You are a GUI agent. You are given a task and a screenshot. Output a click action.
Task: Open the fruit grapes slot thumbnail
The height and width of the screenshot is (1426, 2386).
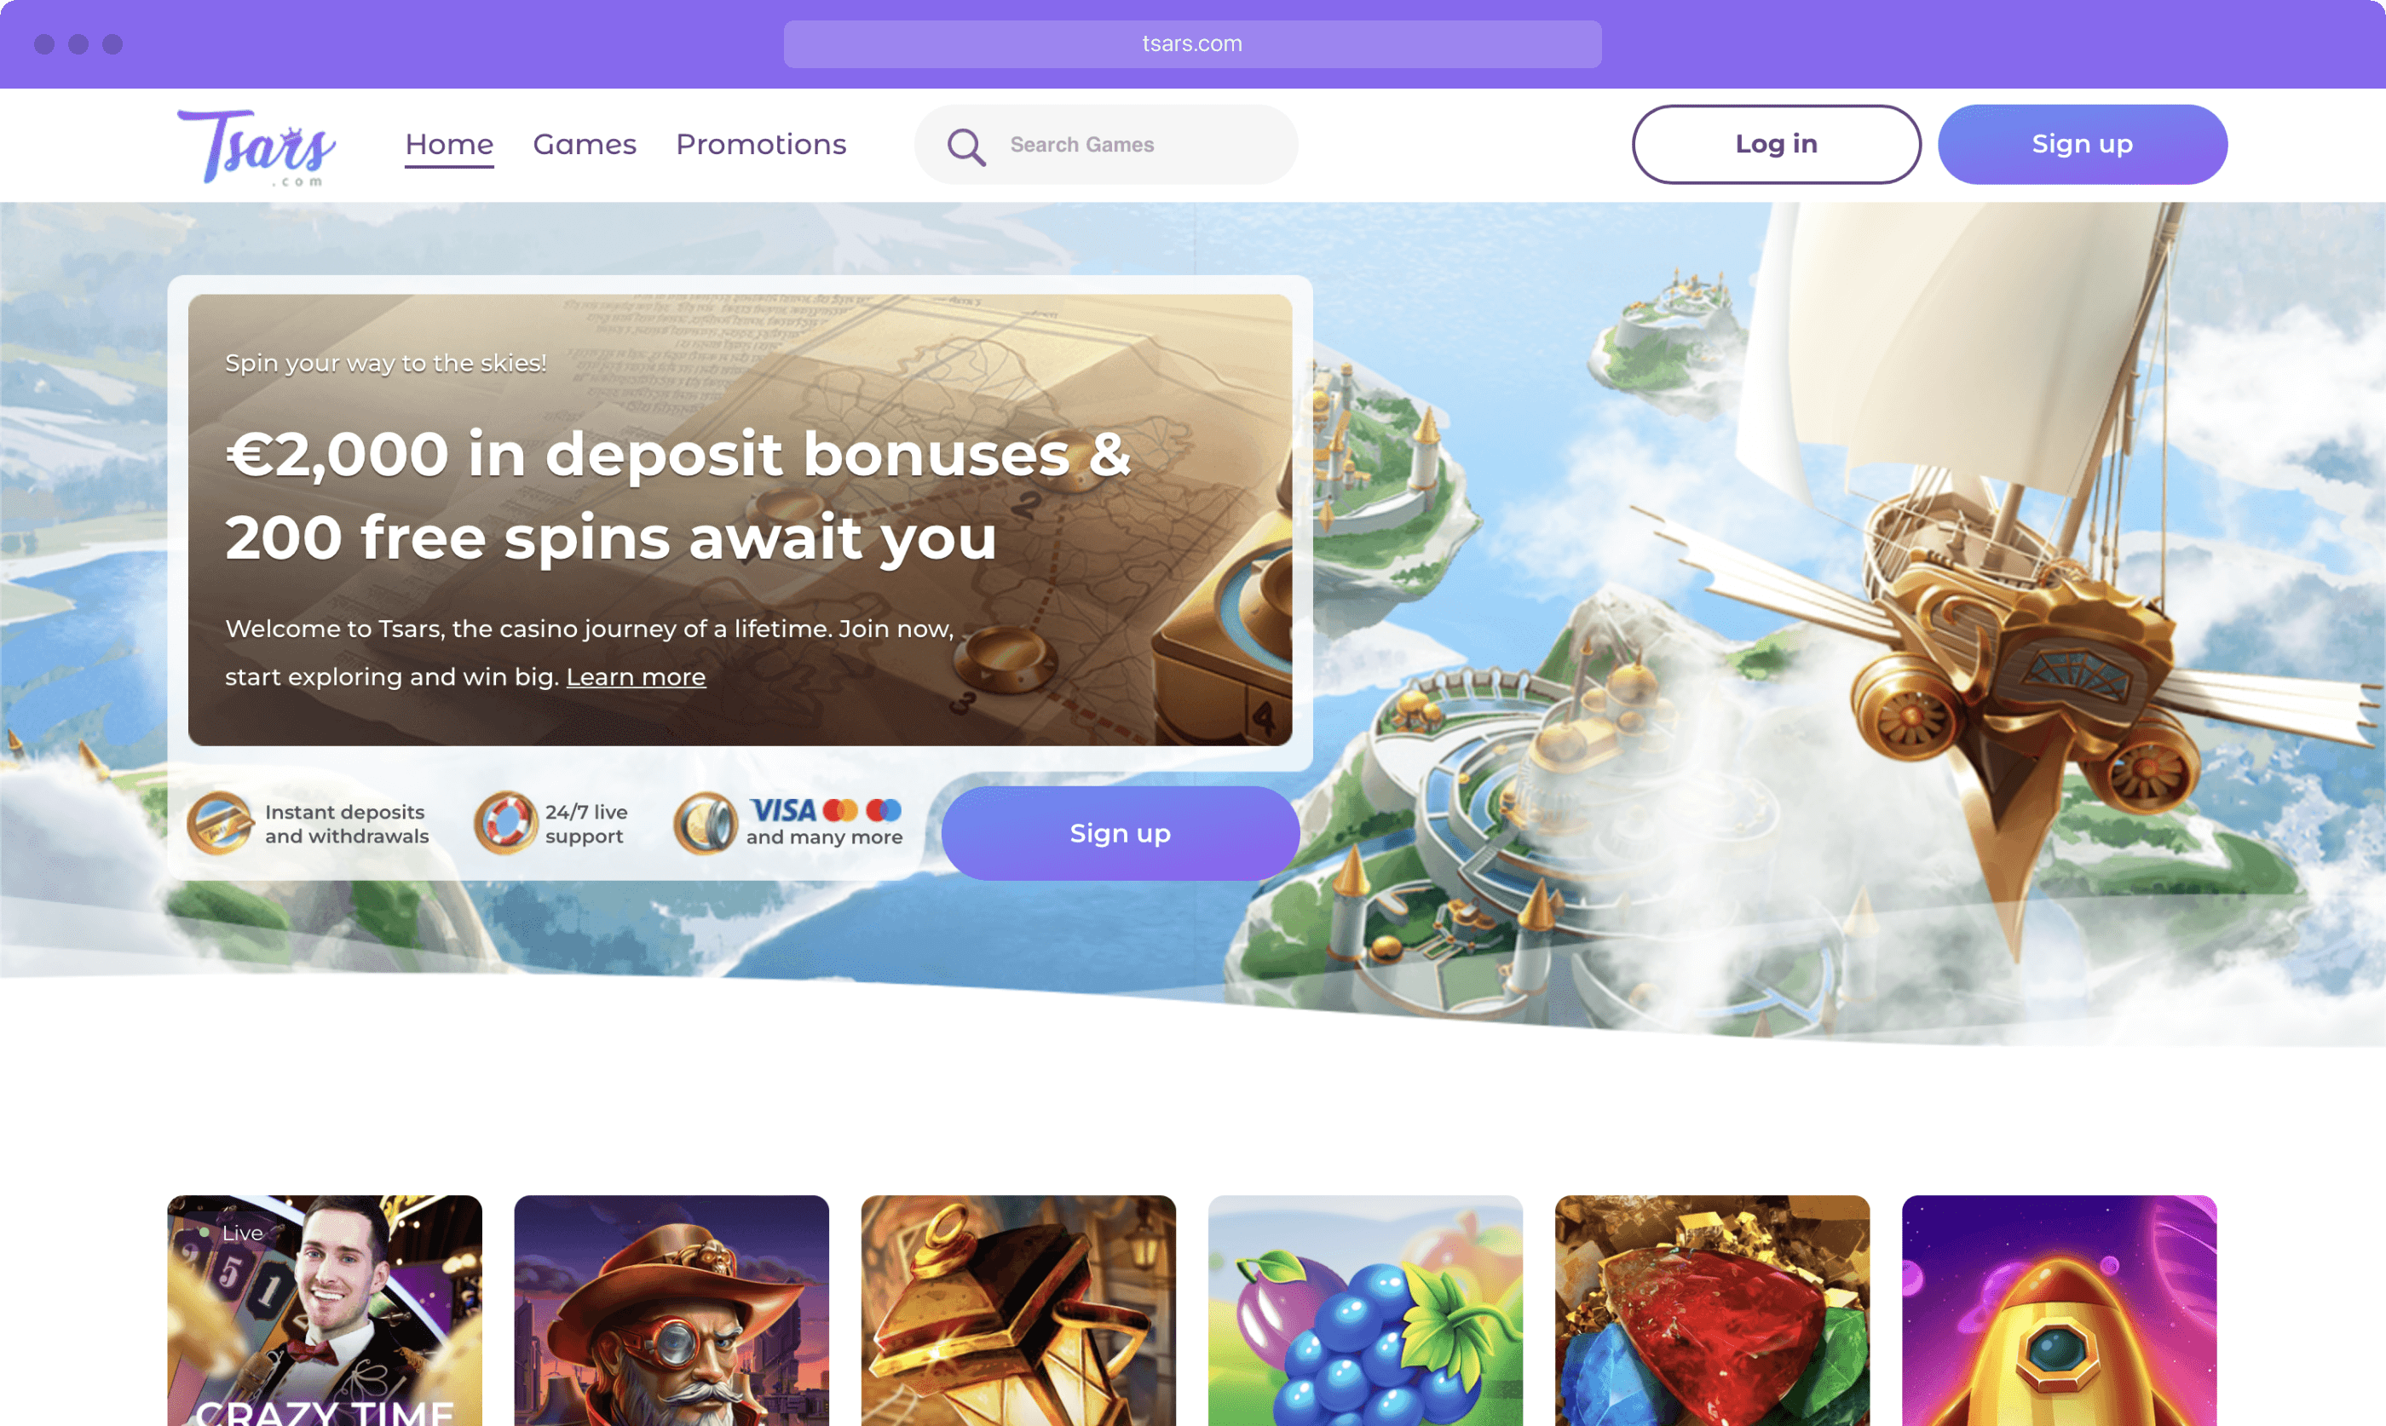pyautogui.click(x=1365, y=1311)
